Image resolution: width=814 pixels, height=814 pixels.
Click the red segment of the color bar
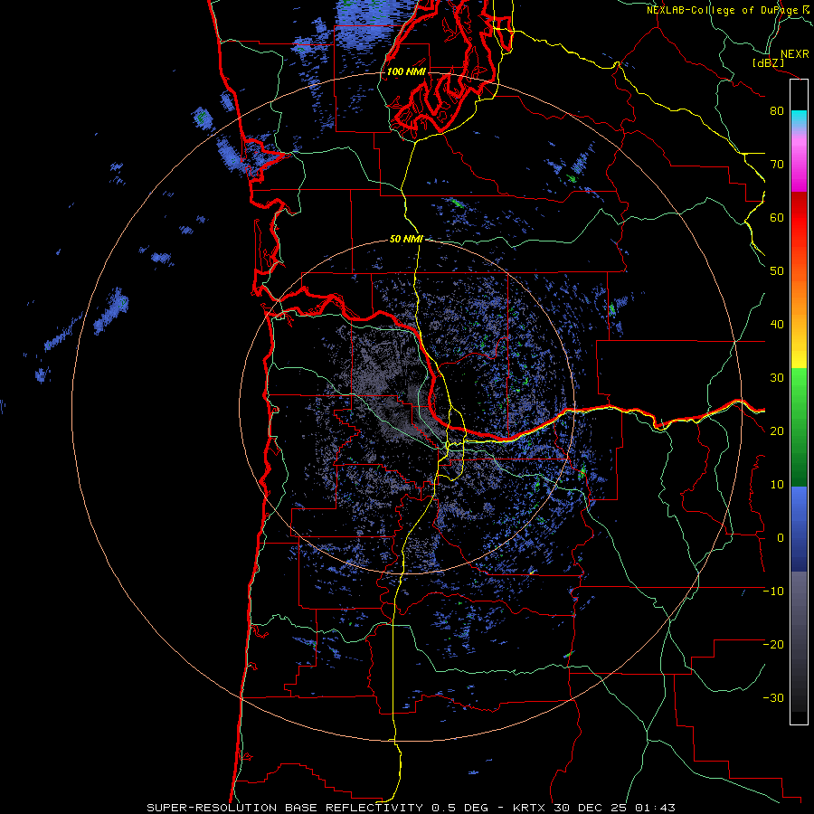(799, 218)
